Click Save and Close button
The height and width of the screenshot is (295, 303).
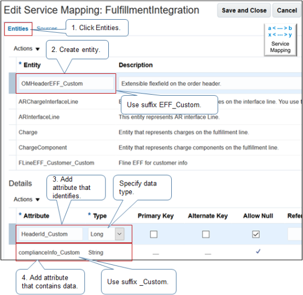(244, 10)
